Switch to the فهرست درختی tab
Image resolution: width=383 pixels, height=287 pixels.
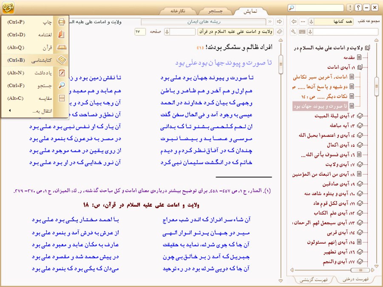pyautogui.click(x=355, y=279)
